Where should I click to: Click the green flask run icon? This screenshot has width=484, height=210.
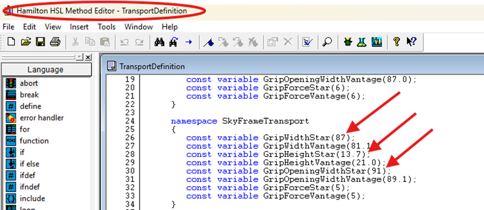[362, 41]
